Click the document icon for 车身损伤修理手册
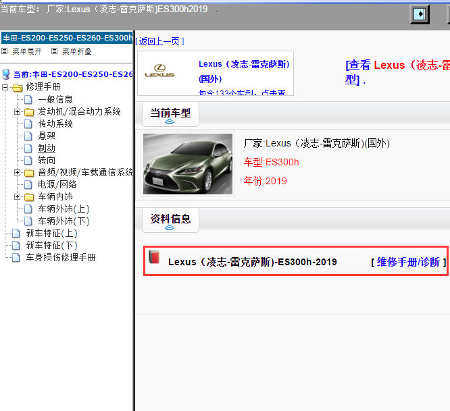 point(16,258)
